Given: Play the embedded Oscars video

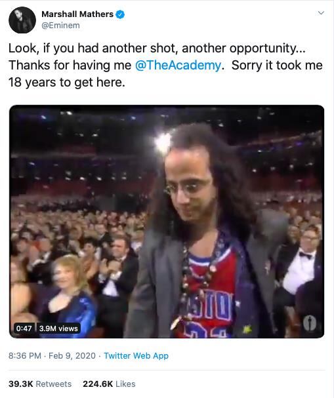Looking at the screenshot, I should tap(167, 222).
